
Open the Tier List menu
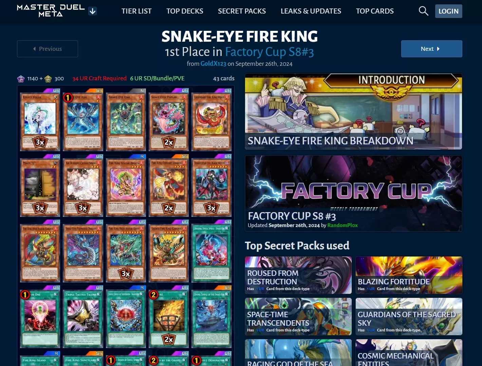pyautogui.click(x=136, y=11)
